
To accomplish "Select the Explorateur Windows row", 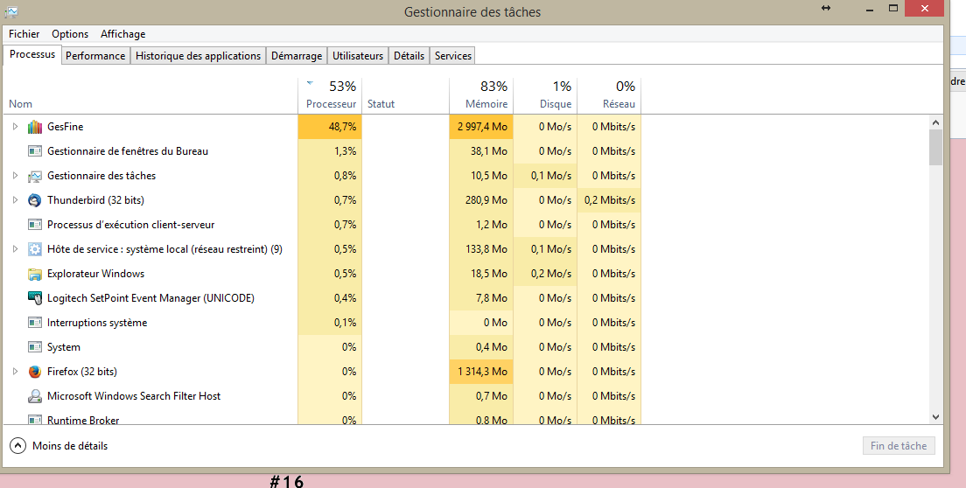I will [x=322, y=274].
